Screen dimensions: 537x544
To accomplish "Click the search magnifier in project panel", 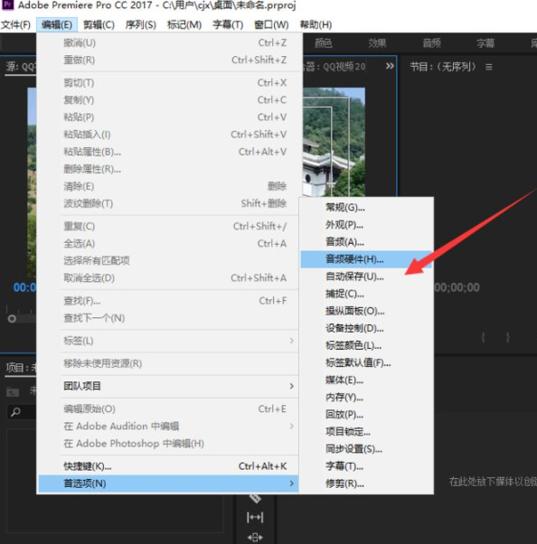I will (15, 412).
